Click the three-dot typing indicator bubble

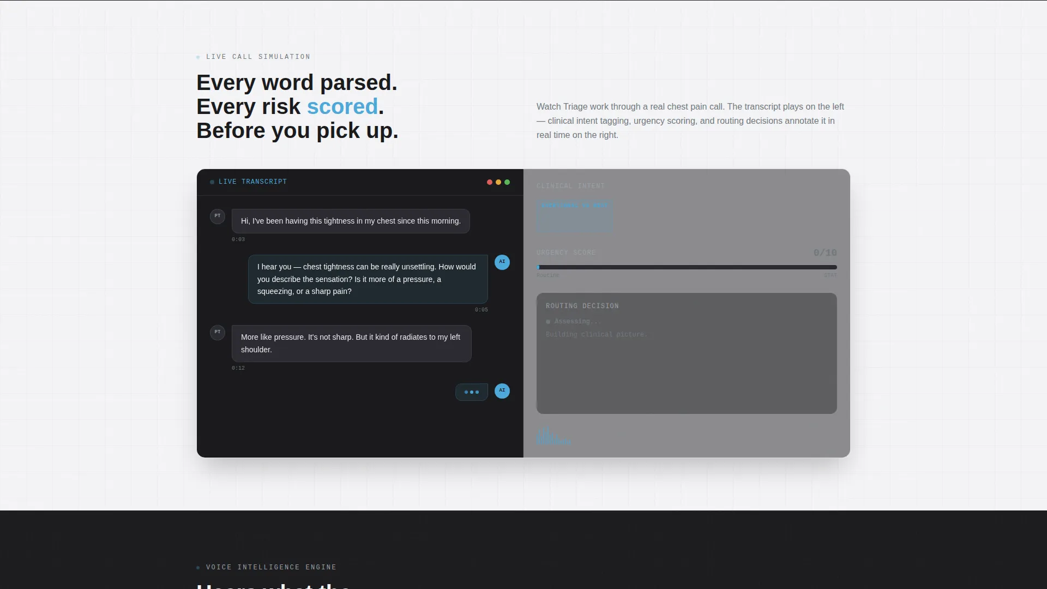(x=472, y=392)
